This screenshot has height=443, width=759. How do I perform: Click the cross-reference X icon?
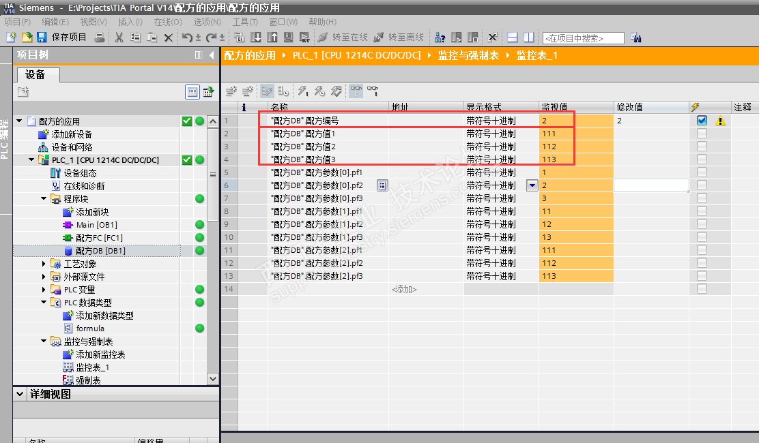(492, 37)
